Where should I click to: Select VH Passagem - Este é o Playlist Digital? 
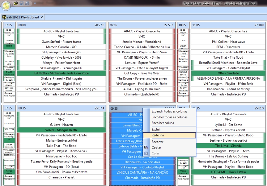tap(142, 68)
